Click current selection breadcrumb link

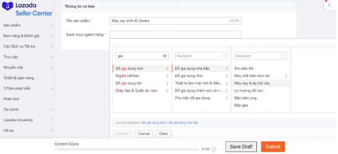click(x=170, y=123)
